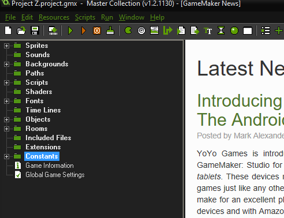Save the project with the floppy disk icon
The width and height of the screenshot is (284, 218).
pos(35,31)
